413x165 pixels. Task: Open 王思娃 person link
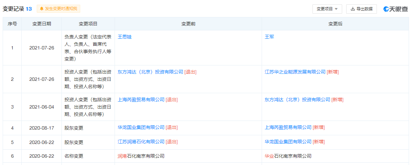(x=125, y=37)
